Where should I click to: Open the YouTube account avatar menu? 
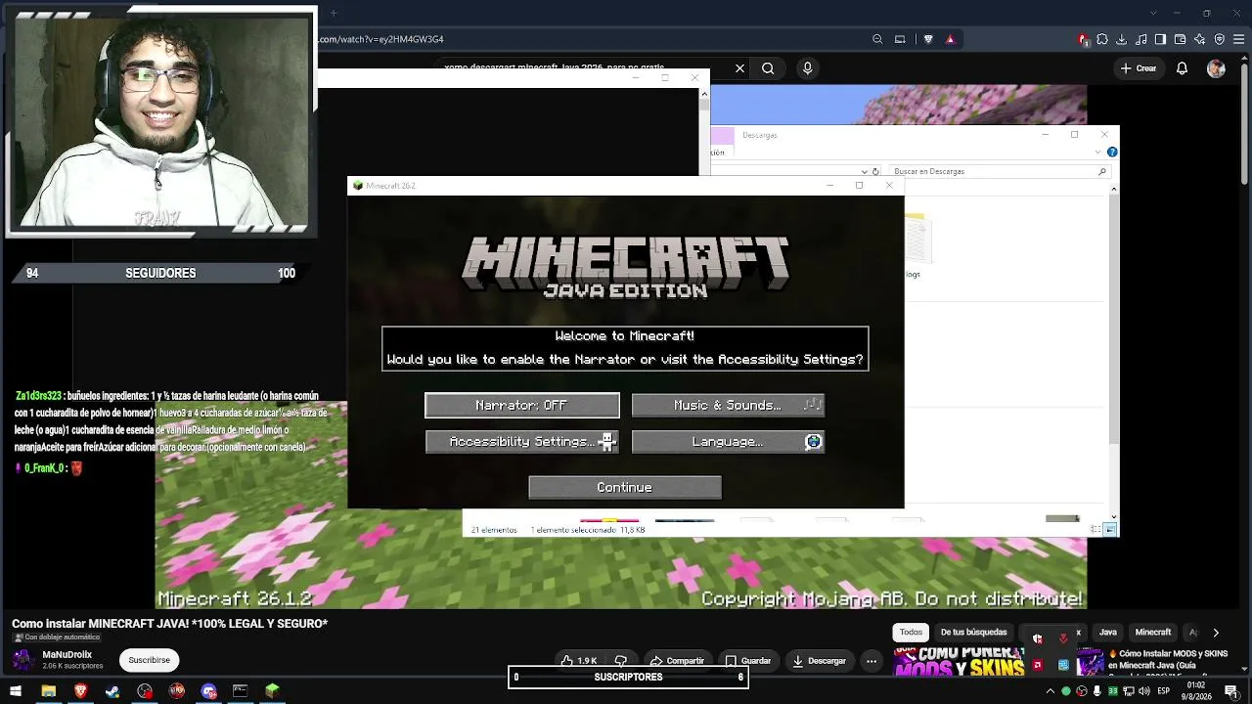coord(1216,68)
